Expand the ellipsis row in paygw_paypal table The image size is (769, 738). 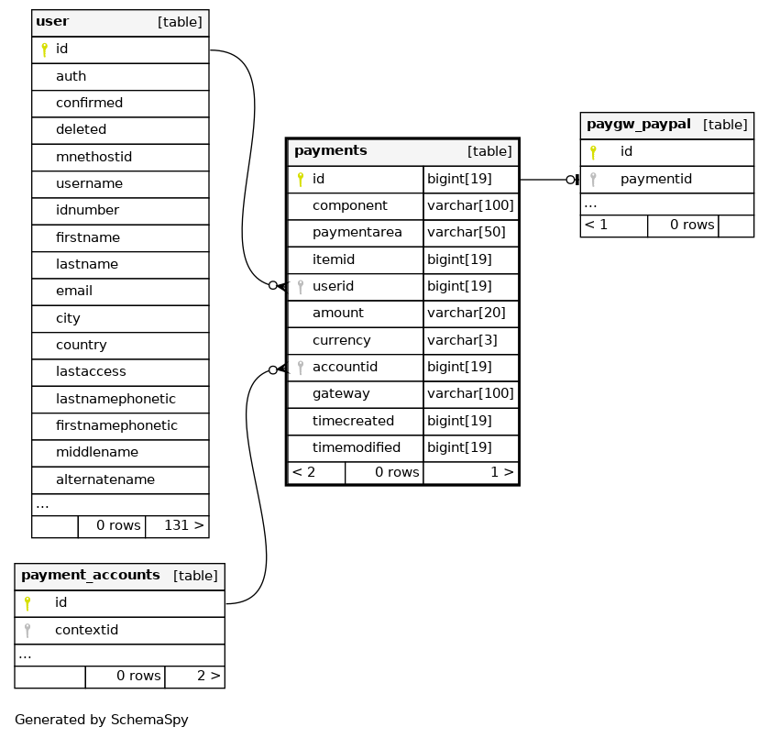[590, 204]
